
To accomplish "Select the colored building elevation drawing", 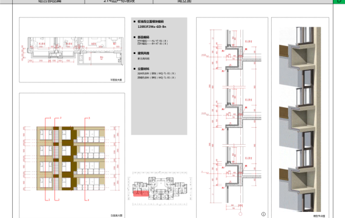I will pyautogui.click(x=71, y=158).
